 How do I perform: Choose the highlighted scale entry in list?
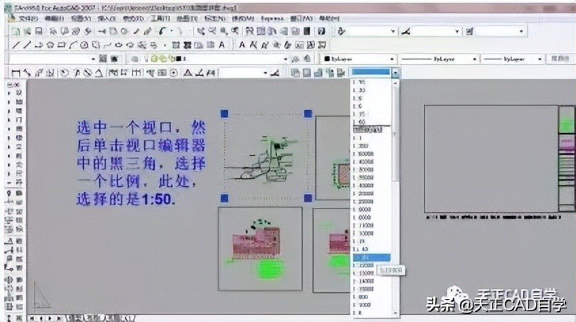pyautogui.click(x=372, y=257)
